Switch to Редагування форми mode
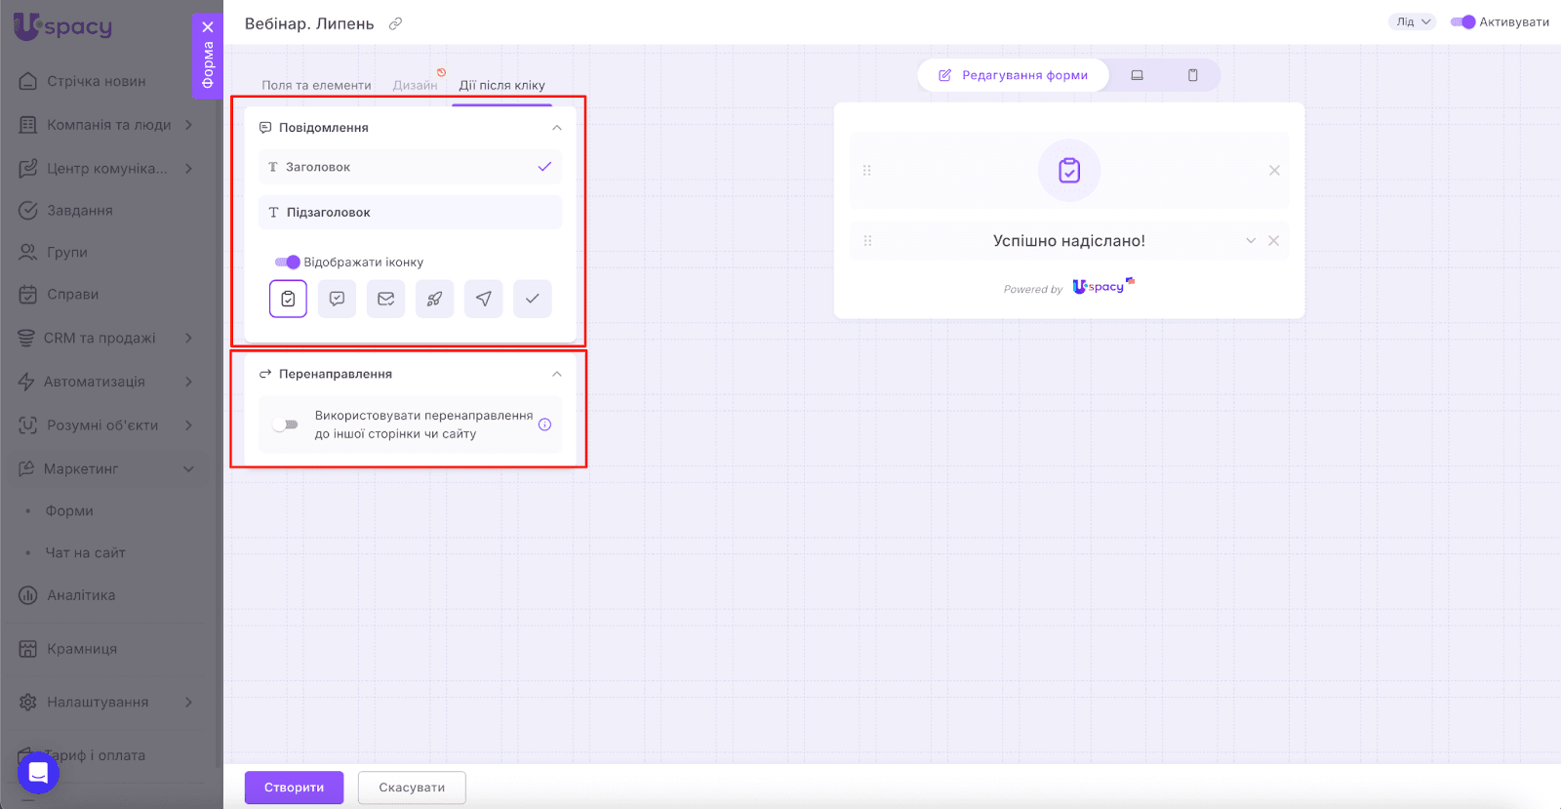1561x809 pixels. click(x=1014, y=75)
